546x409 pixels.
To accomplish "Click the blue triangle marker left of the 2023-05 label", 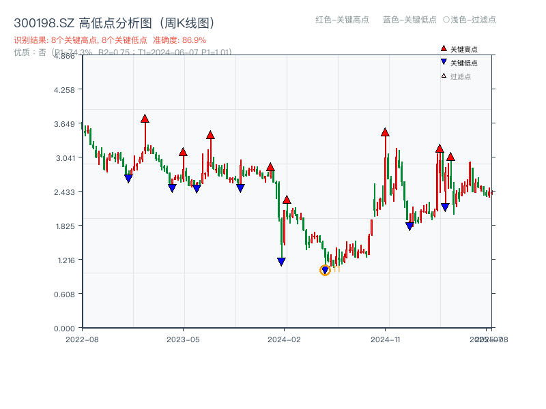I will coord(171,189).
